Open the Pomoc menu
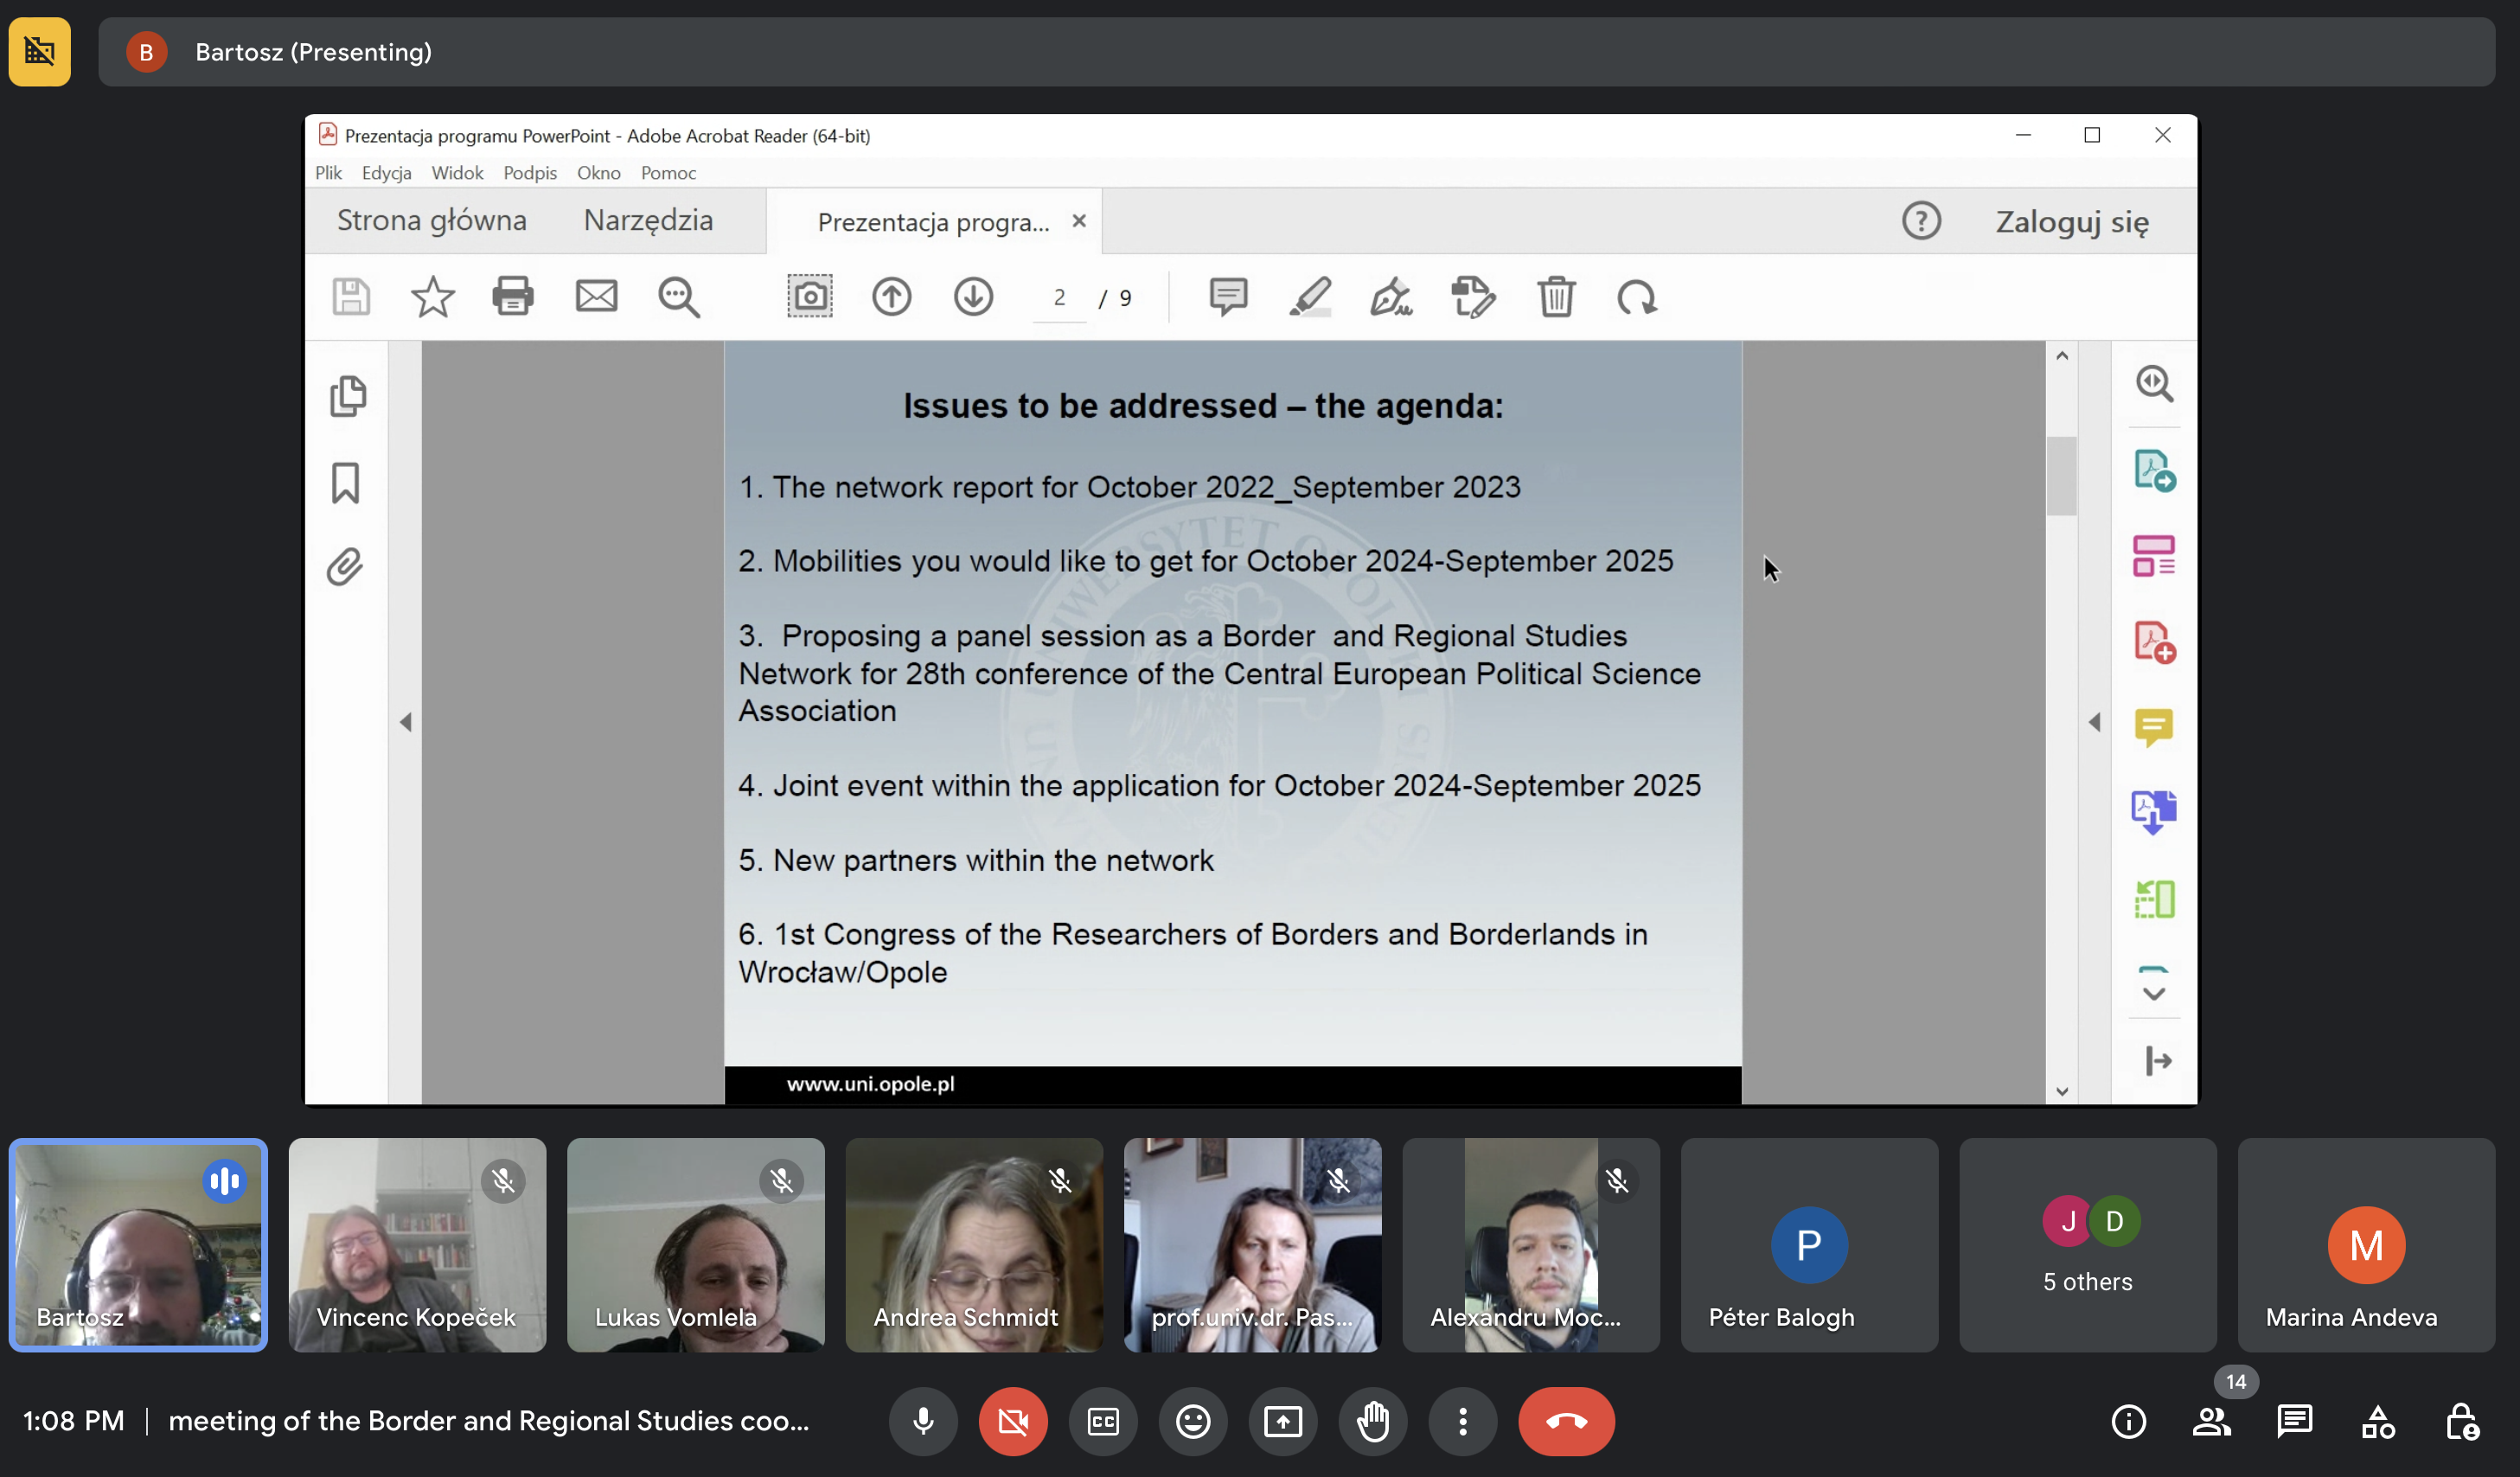 click(668, 172)
